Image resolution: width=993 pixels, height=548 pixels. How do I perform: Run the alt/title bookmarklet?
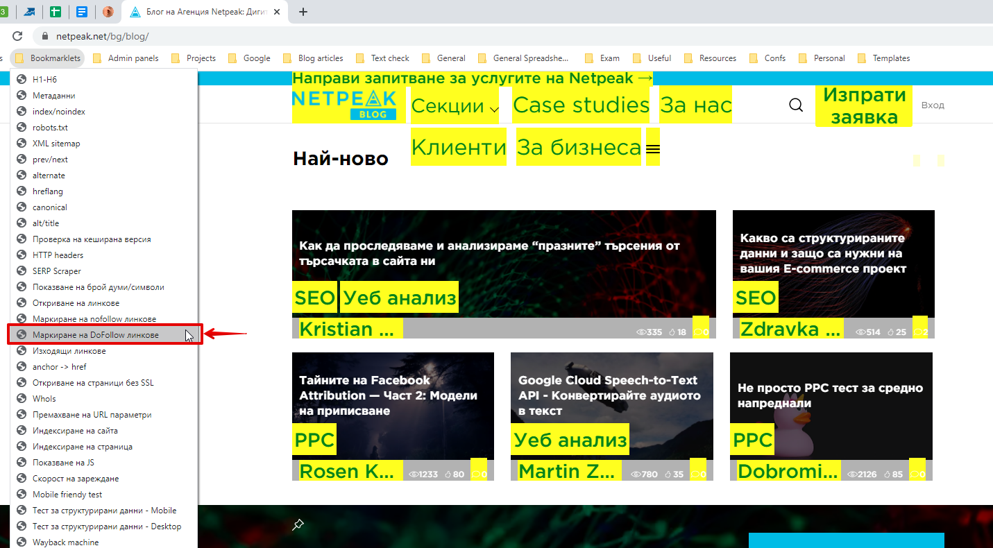pos(104,223)
